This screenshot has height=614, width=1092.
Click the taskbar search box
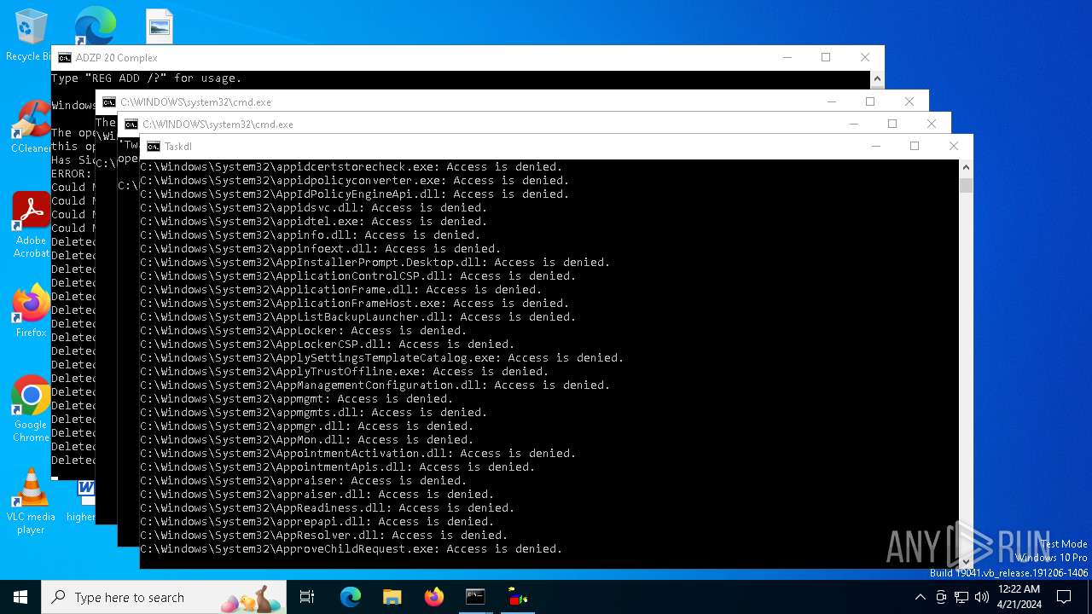click(x=162, y=597)
